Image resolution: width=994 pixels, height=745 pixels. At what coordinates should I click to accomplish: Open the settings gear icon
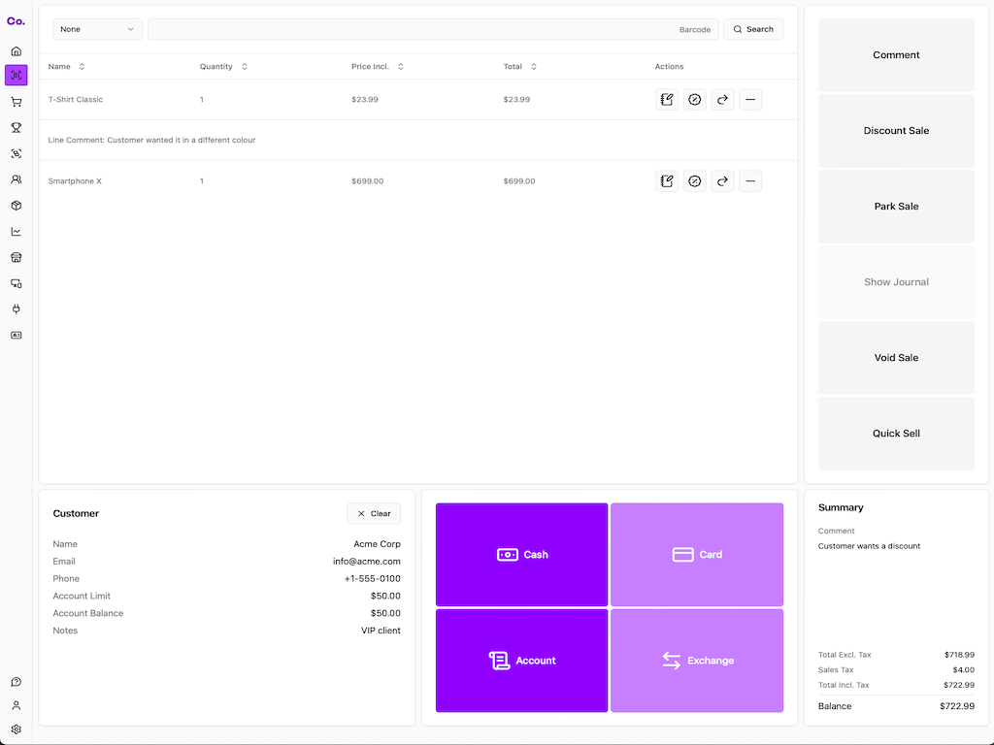[x=16, y=729]
